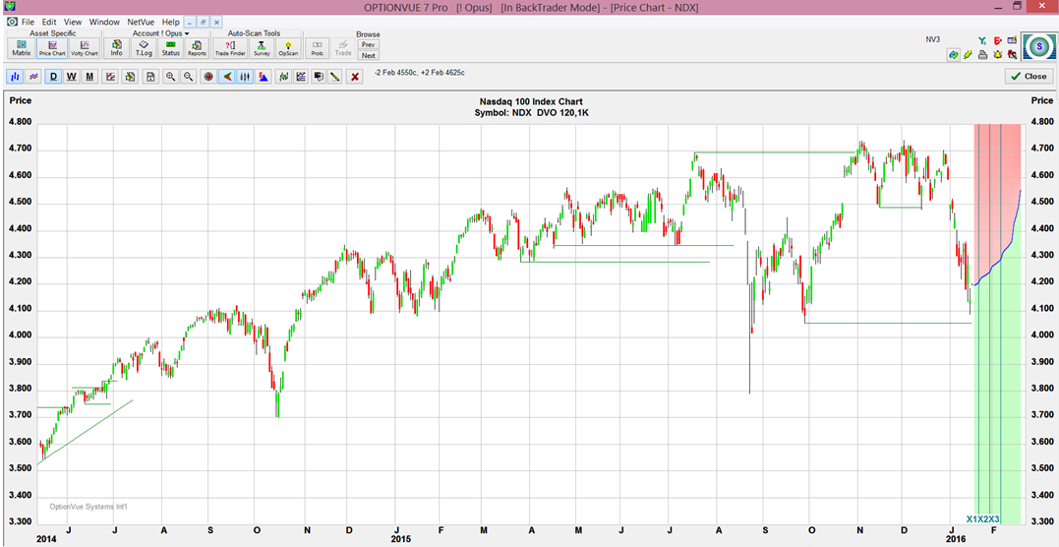Open the Volty Chart
Screen dimensions: 1059x547
[x=84, y=48]
